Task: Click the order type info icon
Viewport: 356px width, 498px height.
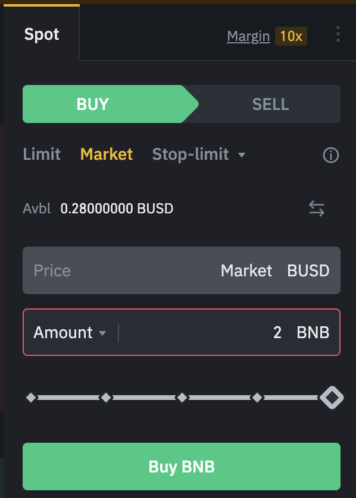Action: click(331, 155)
